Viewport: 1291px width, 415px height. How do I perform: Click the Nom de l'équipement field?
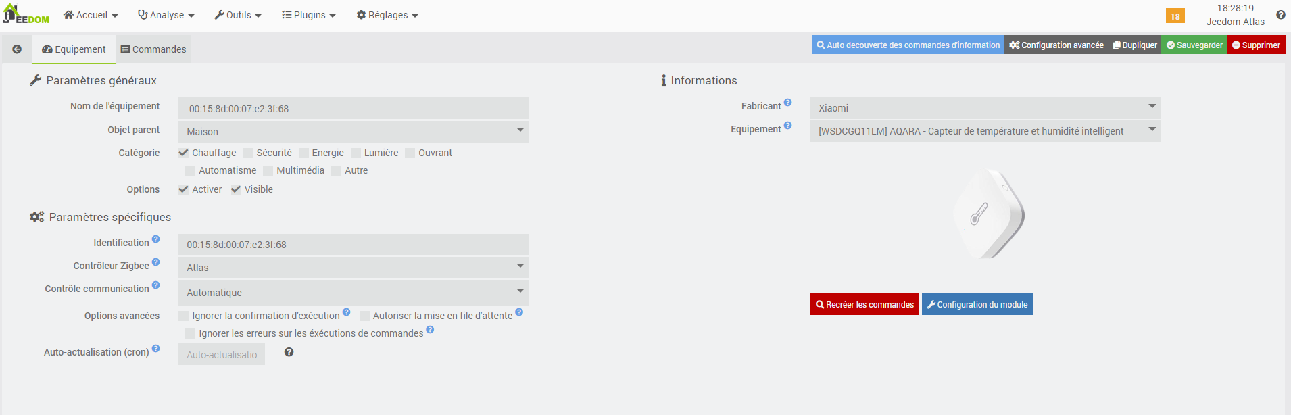[354, 109]
